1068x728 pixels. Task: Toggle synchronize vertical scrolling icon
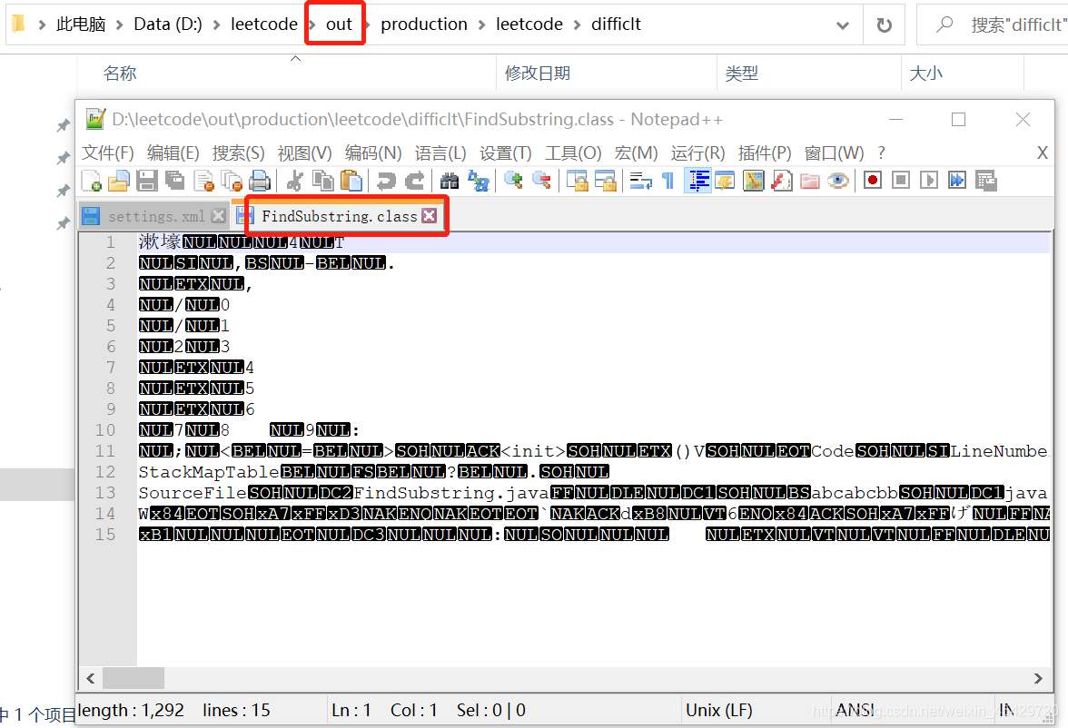[x=577, y=181]
